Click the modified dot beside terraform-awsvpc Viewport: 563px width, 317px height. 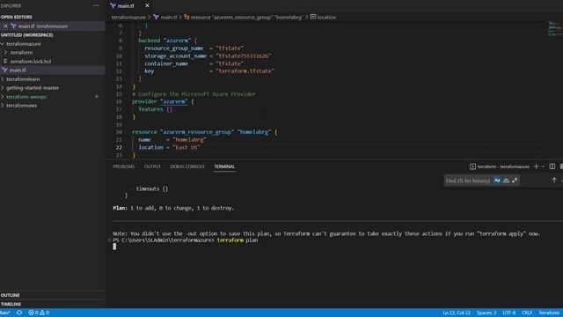point(97,97)
